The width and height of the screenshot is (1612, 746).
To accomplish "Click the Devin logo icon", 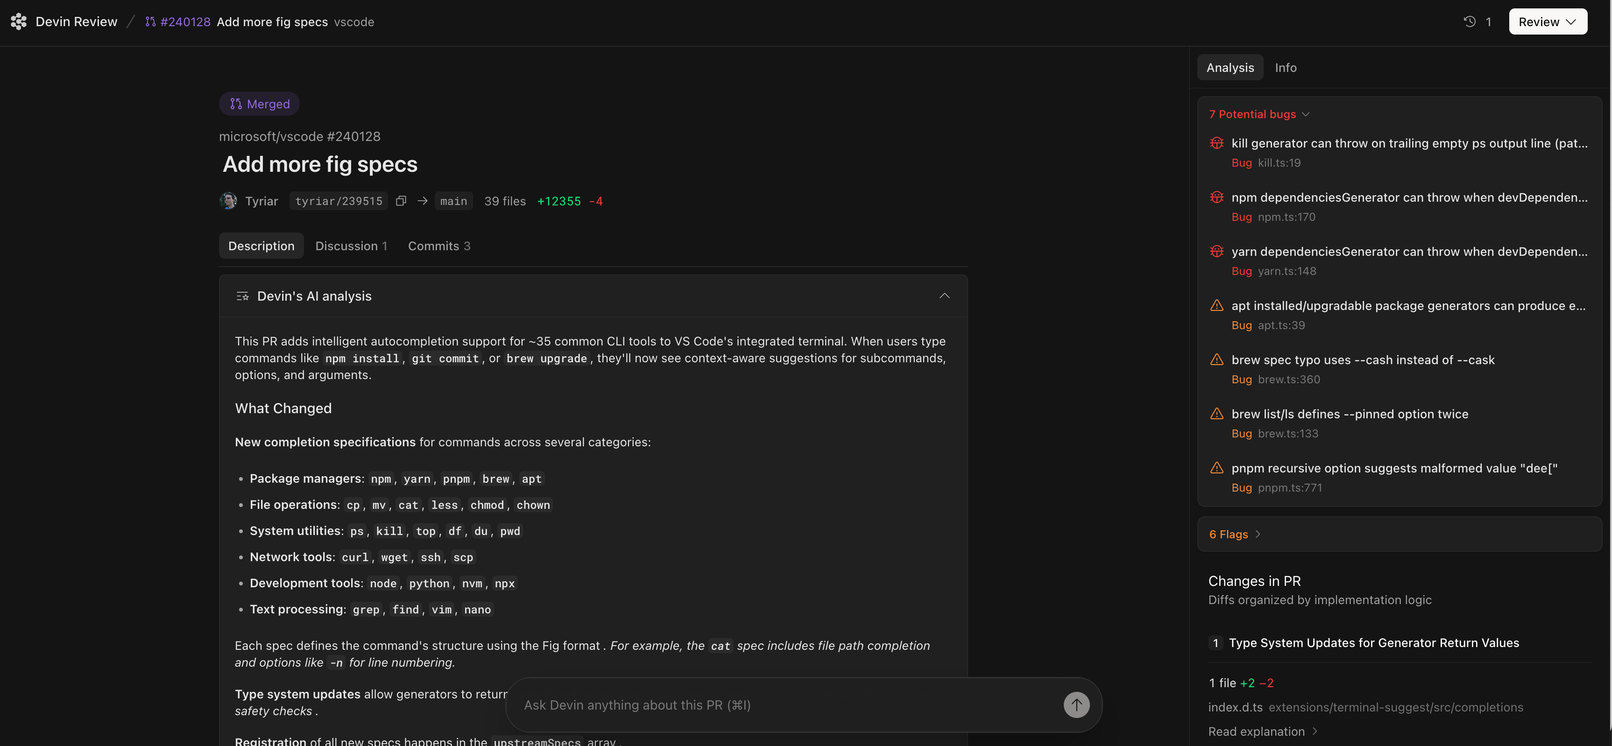I will click(x=19, y=22).
